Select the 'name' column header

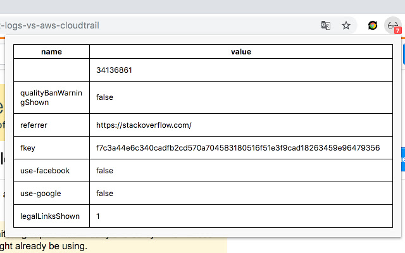(x=51, y=52)
